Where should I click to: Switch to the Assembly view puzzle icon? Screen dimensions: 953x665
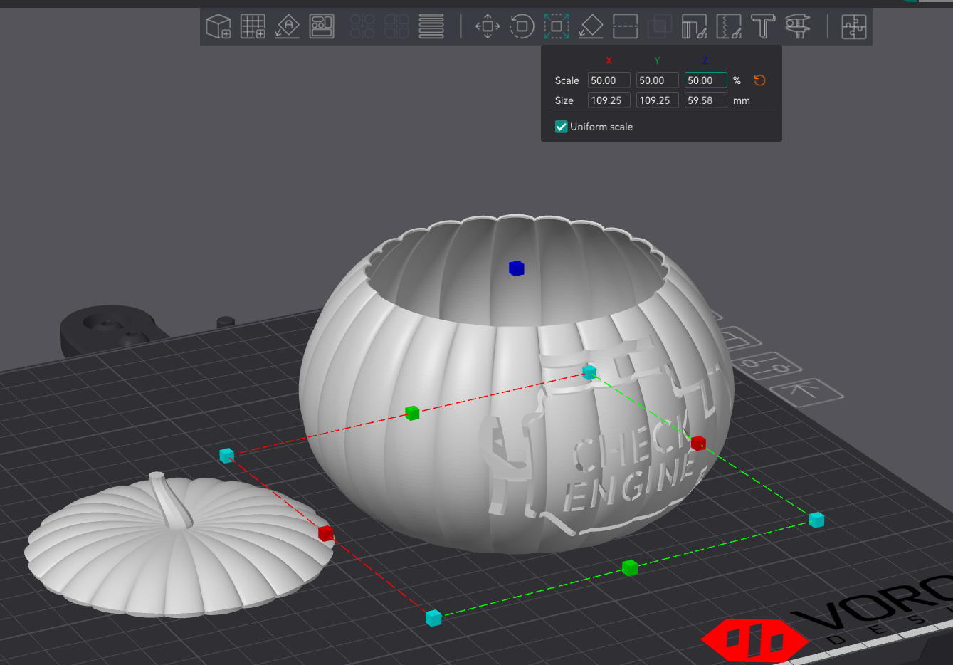(853, 27)
